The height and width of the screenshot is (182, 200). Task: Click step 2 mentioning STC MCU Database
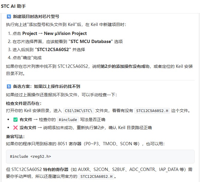click(x=67, y=42)
